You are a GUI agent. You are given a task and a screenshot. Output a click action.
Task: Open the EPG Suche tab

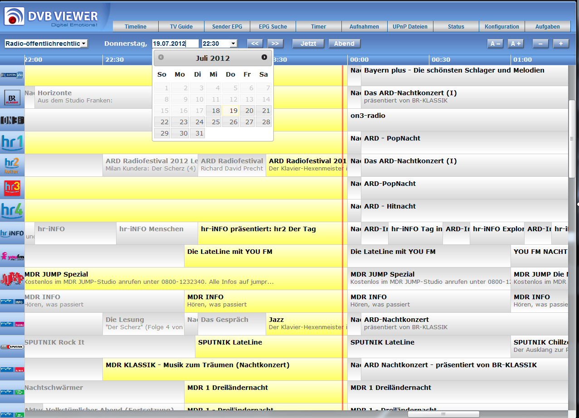(273, 26)
